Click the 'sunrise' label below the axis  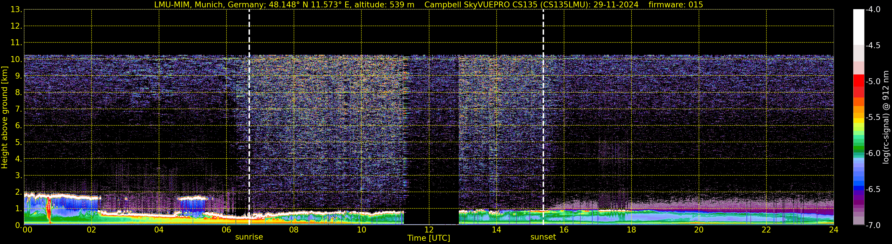[249, 237]
